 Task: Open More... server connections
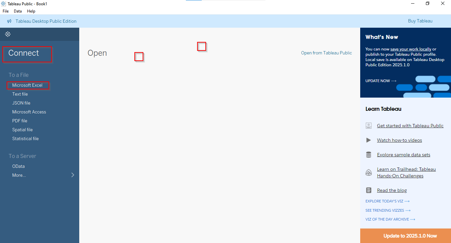coord(19,175)
